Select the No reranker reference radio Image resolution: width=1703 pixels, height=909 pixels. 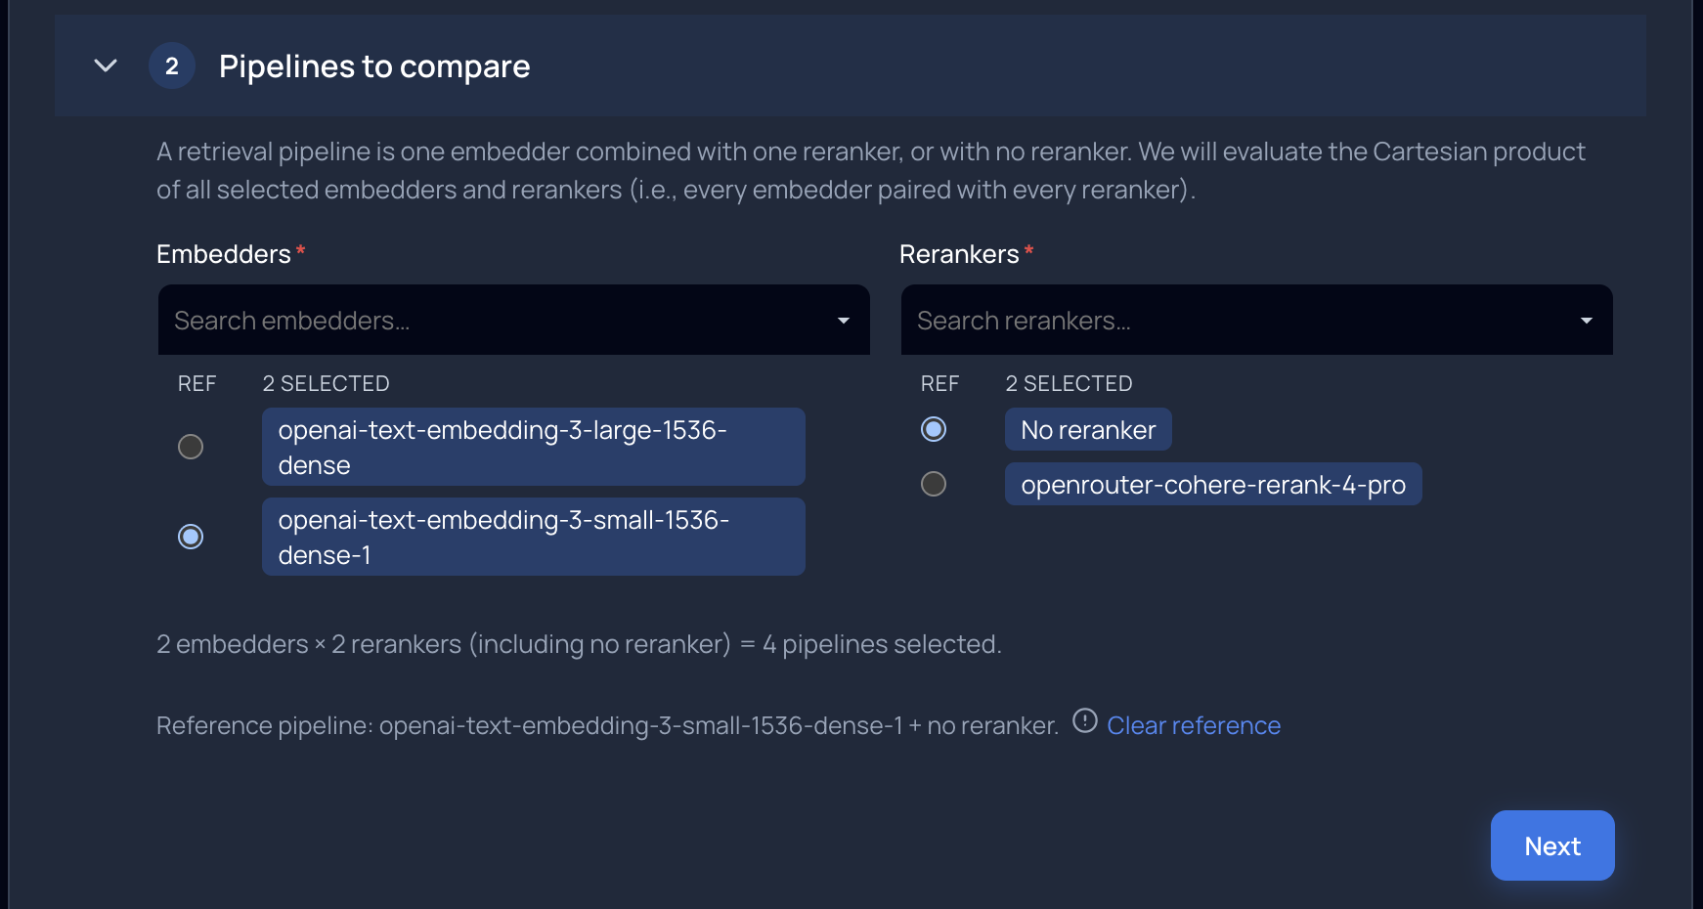(934, 429)
